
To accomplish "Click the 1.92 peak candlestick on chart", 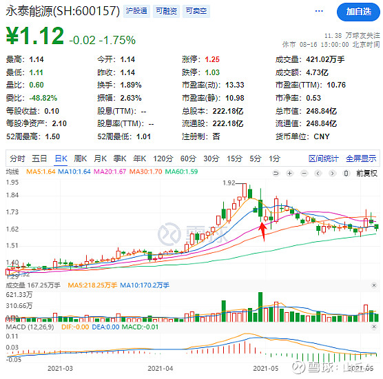I will pyautogui.click(x=245, y=191).
